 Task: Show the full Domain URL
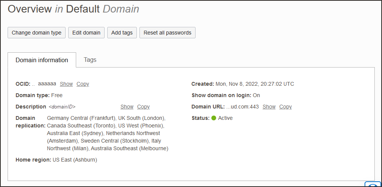269,107
